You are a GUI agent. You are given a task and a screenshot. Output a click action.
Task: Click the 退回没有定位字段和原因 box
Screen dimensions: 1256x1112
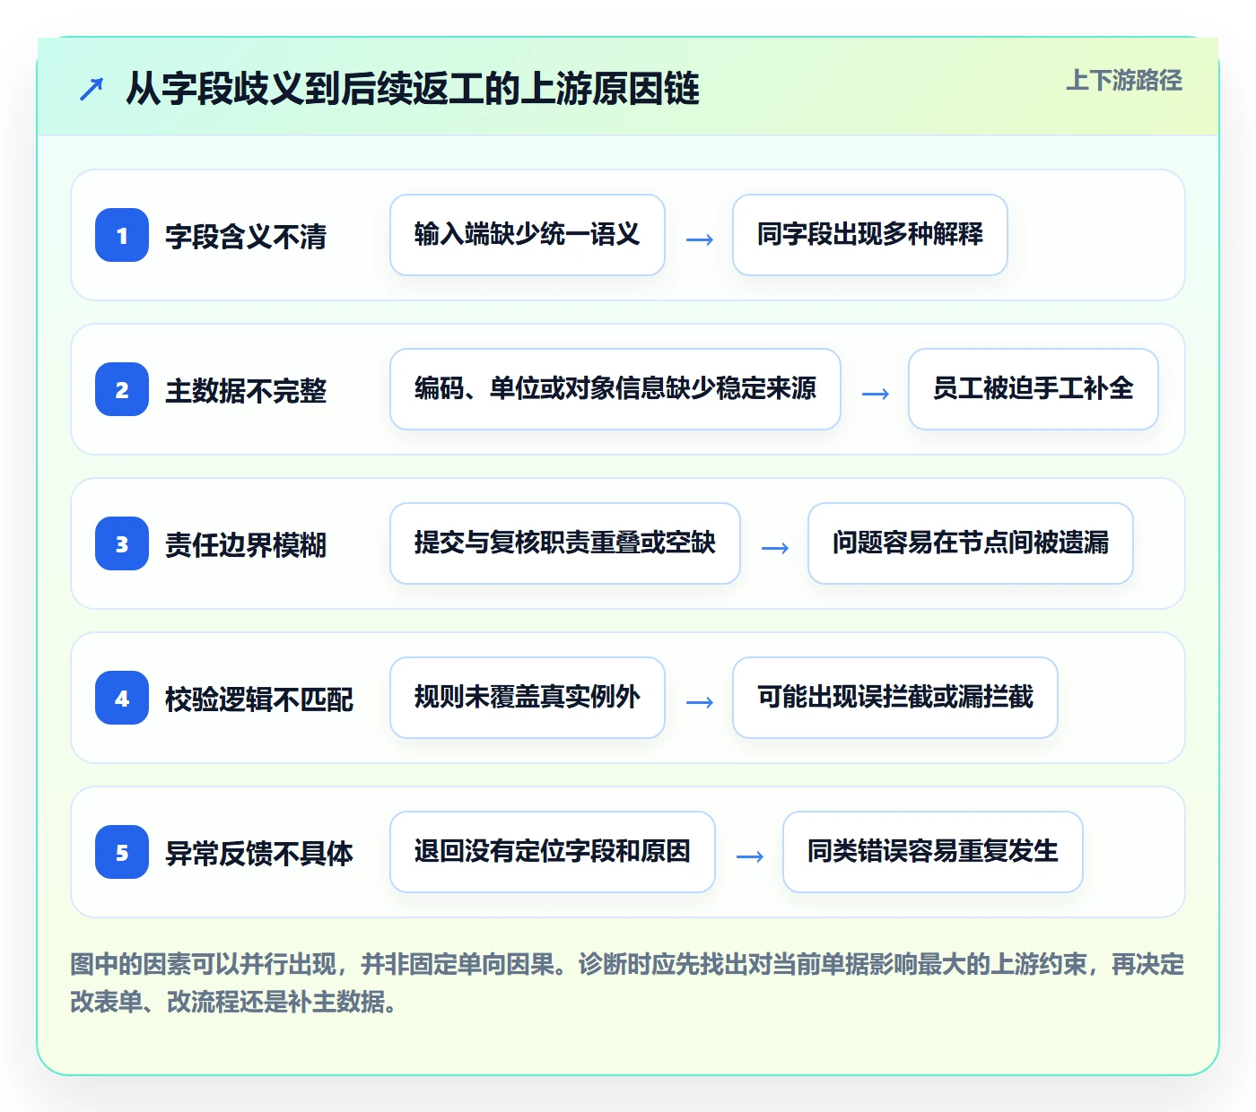[x=553, y=852]
